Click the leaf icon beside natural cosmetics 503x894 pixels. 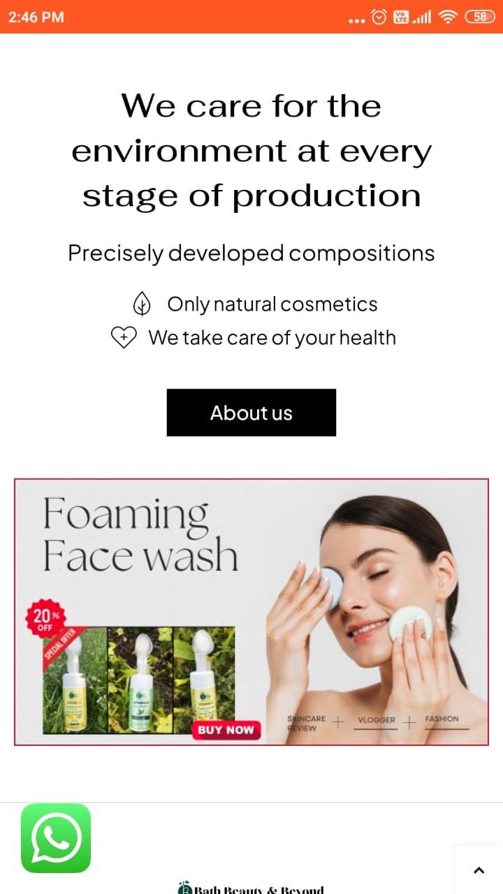(142, 305)
